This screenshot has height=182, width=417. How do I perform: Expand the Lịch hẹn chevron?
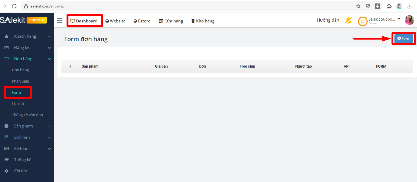click(x=49, y=138)
